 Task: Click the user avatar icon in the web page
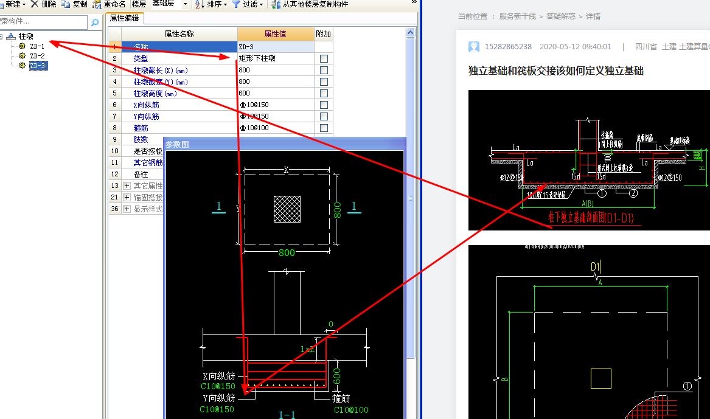pyautogui.click(x=473, y=47)
